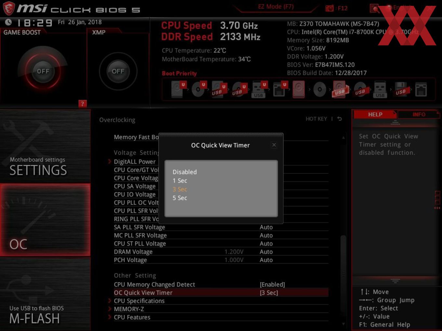Choose the highlighted 3 Sec option
This screenshot has height=331, width=442.
coord(180,189)
